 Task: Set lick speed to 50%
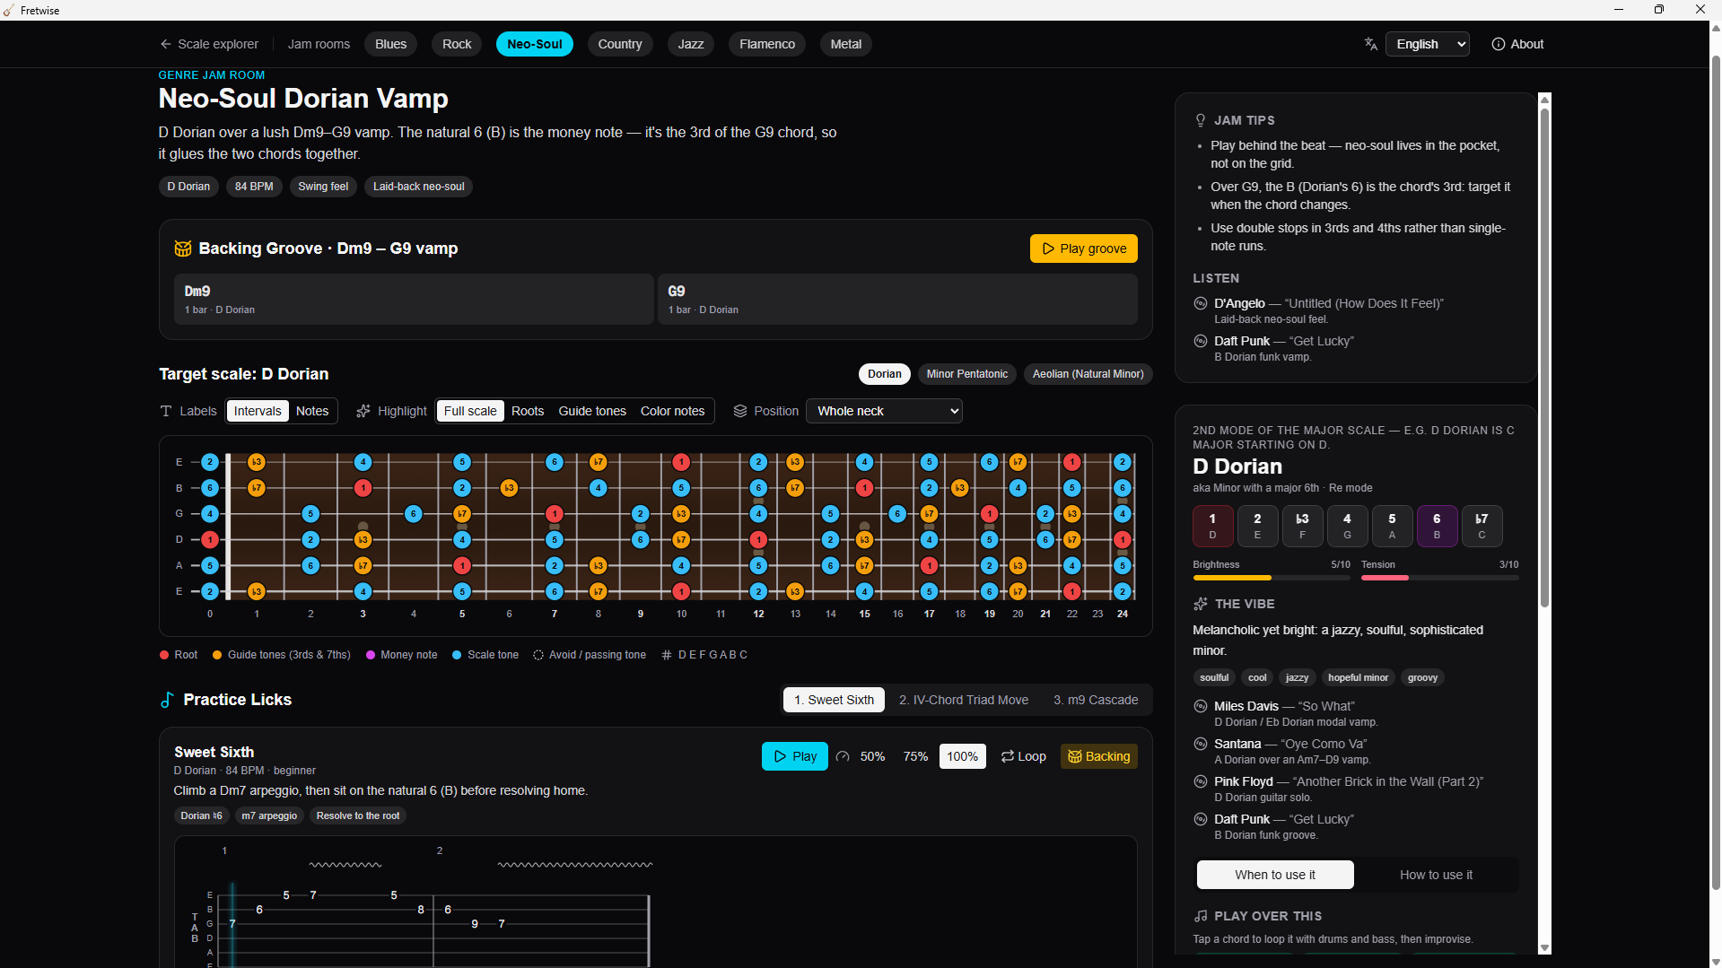(872, 756)
